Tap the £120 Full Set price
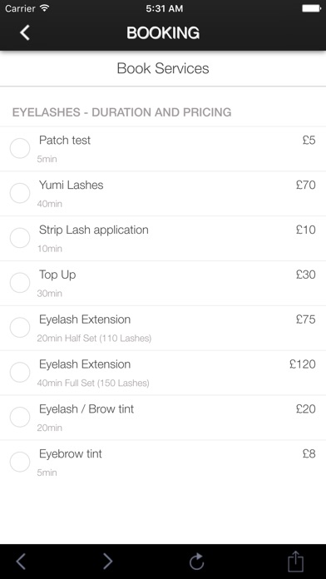Viewport: 326px width, 579px height. pyautogui.click(x=303, y=364)
